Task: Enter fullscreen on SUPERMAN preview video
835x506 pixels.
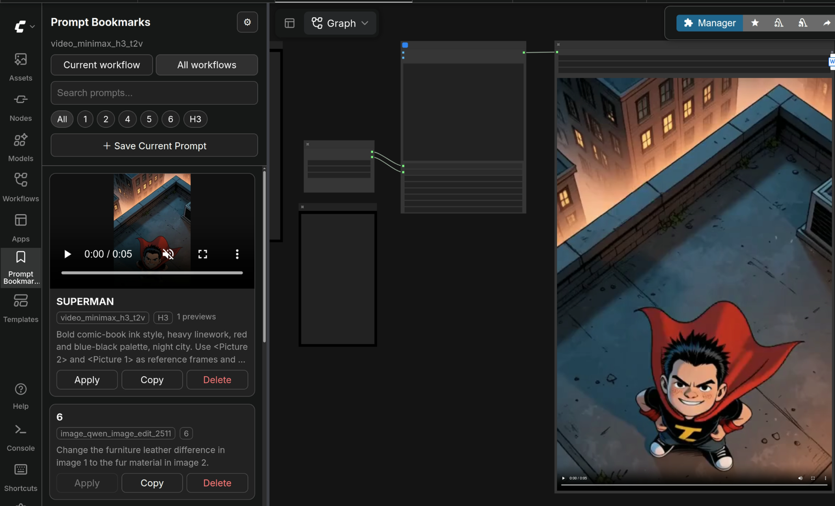Action: click(x=202, y=254)
